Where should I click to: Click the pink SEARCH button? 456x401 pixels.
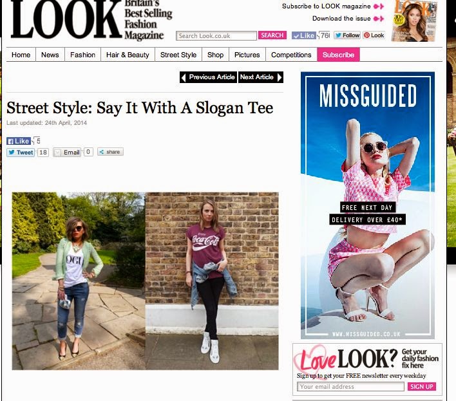point(272,35)
